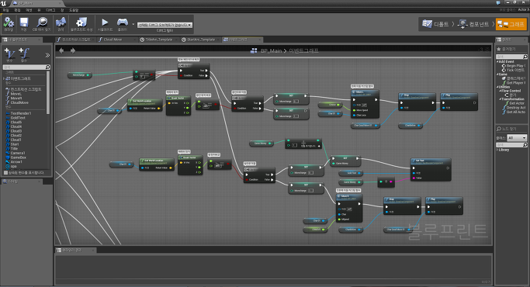
Task: Switch to the TitleAni_Template tab
Action: click(158, 40)
